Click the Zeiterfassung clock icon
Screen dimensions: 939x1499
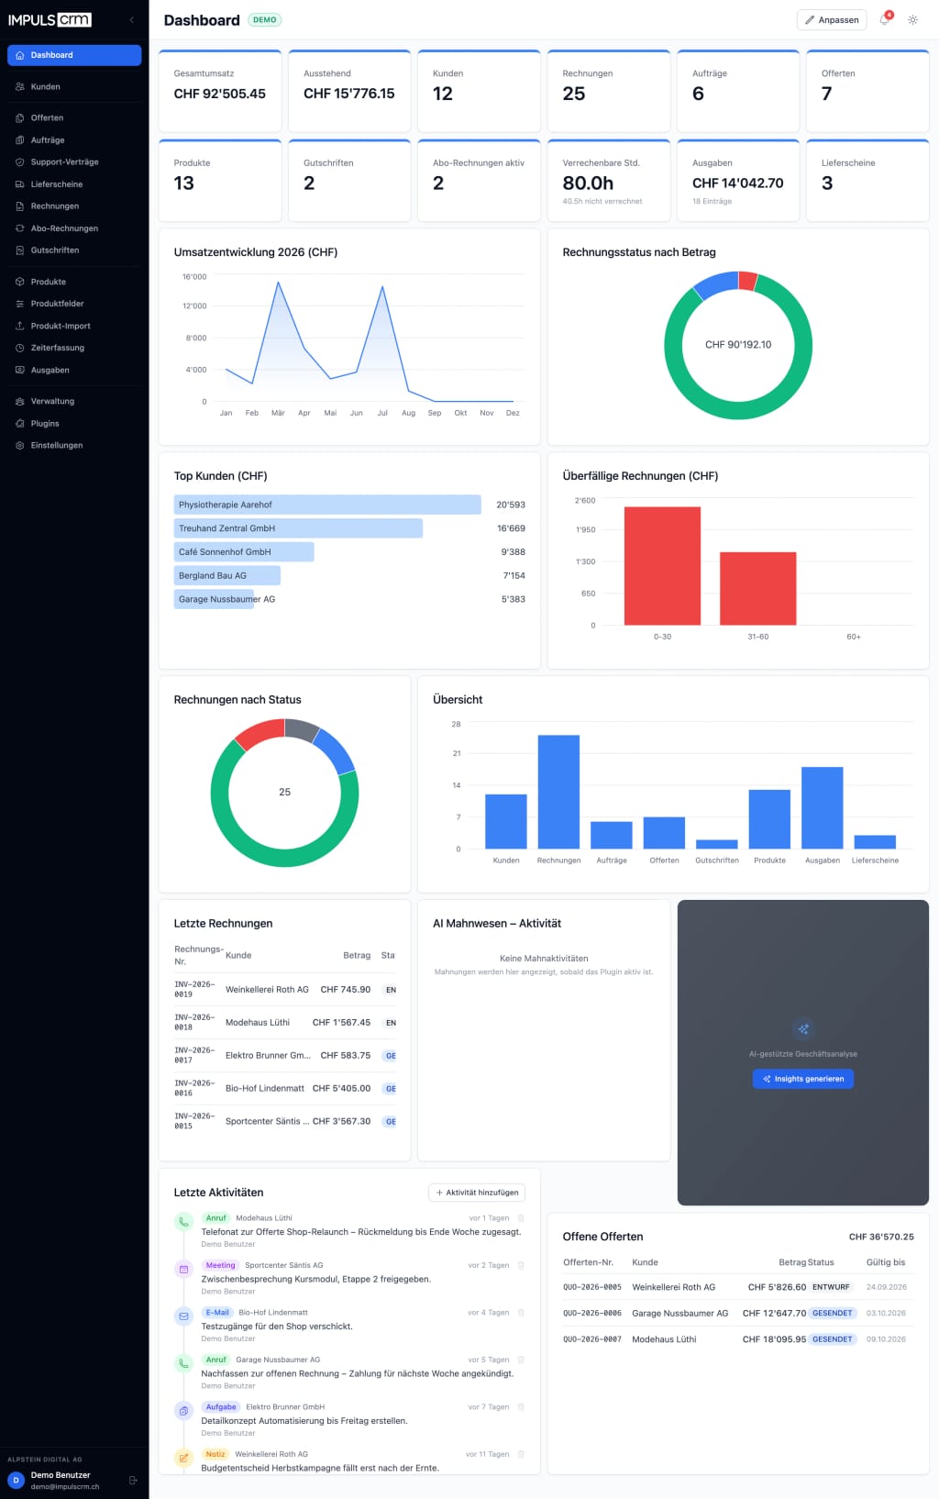(20, 348)
